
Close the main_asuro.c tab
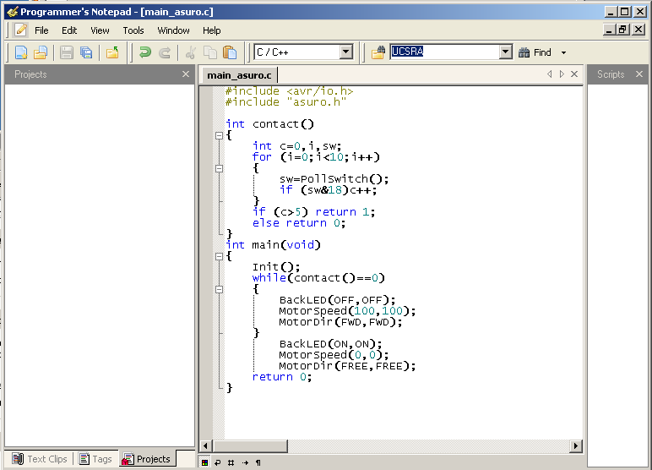coord(574,74)
